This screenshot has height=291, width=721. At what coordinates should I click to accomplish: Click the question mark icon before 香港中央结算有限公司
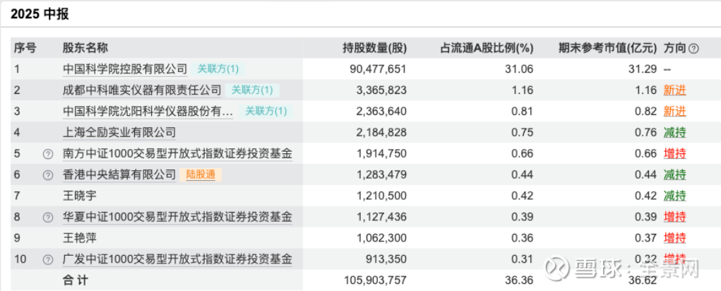(48, 175)
